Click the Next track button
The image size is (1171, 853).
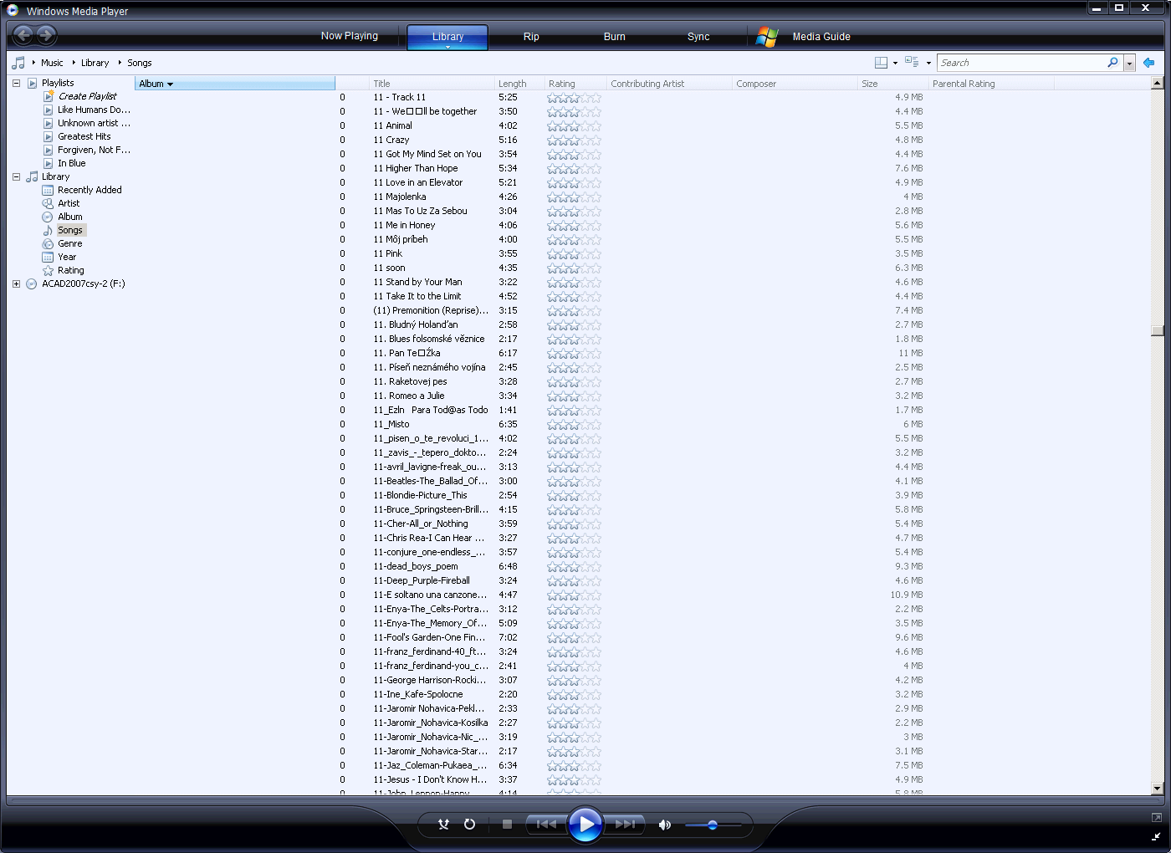tap(625, 825)
